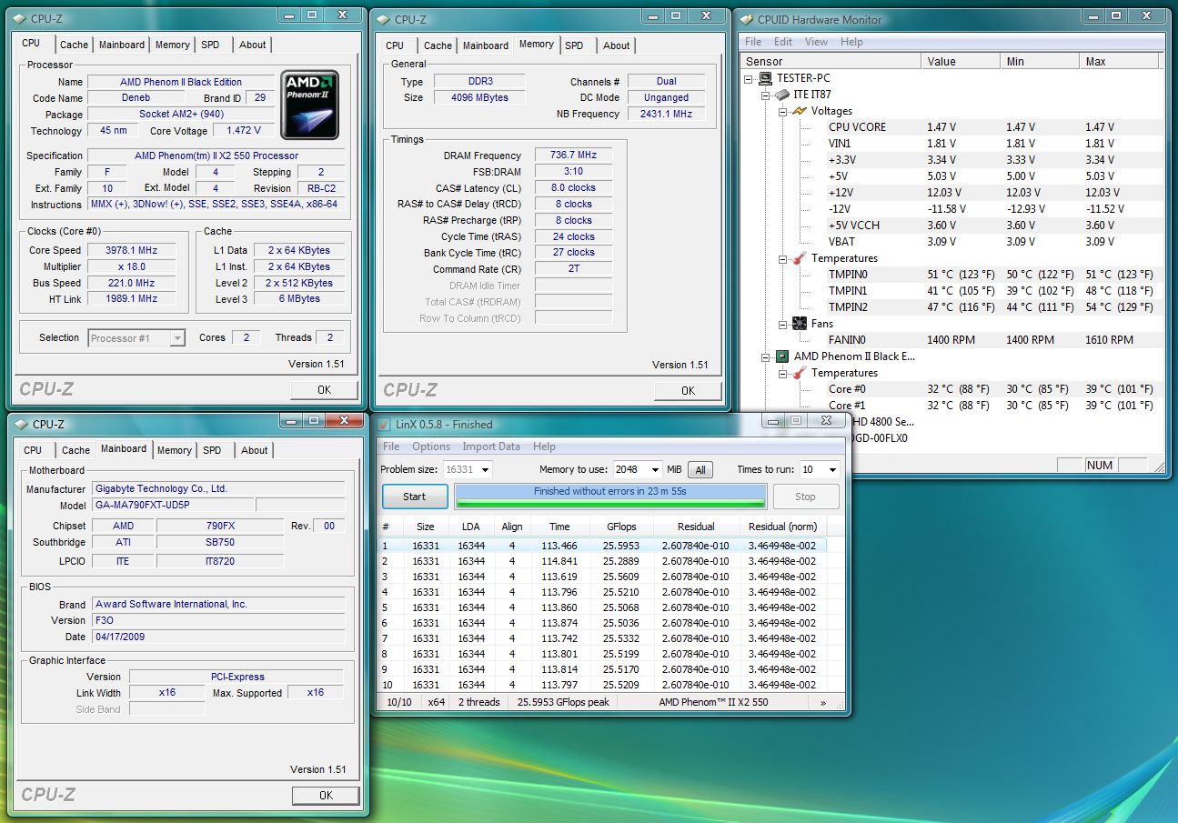
Task: Click the Max column header in Hardware Monitor
Action: pyautogui.click(x=1120, y=61)
